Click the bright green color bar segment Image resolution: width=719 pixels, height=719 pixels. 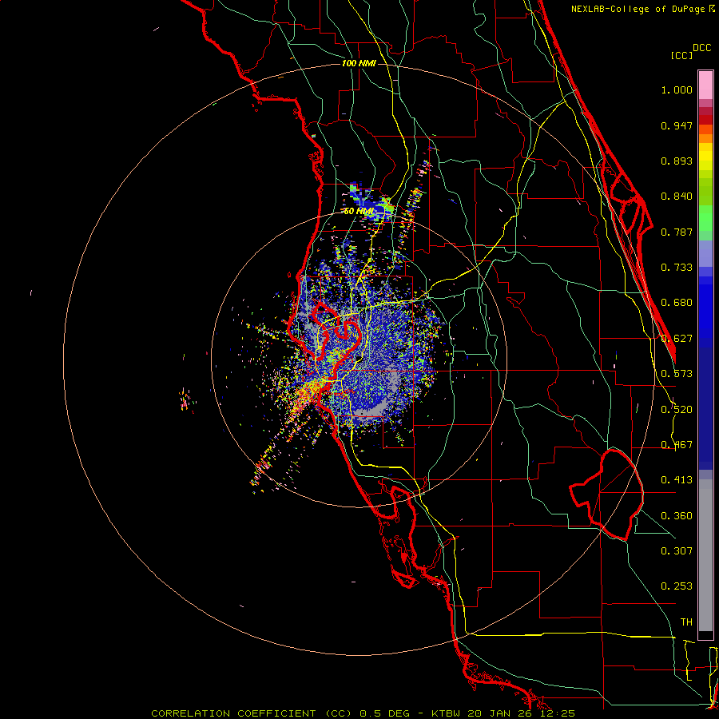point(705,218)
